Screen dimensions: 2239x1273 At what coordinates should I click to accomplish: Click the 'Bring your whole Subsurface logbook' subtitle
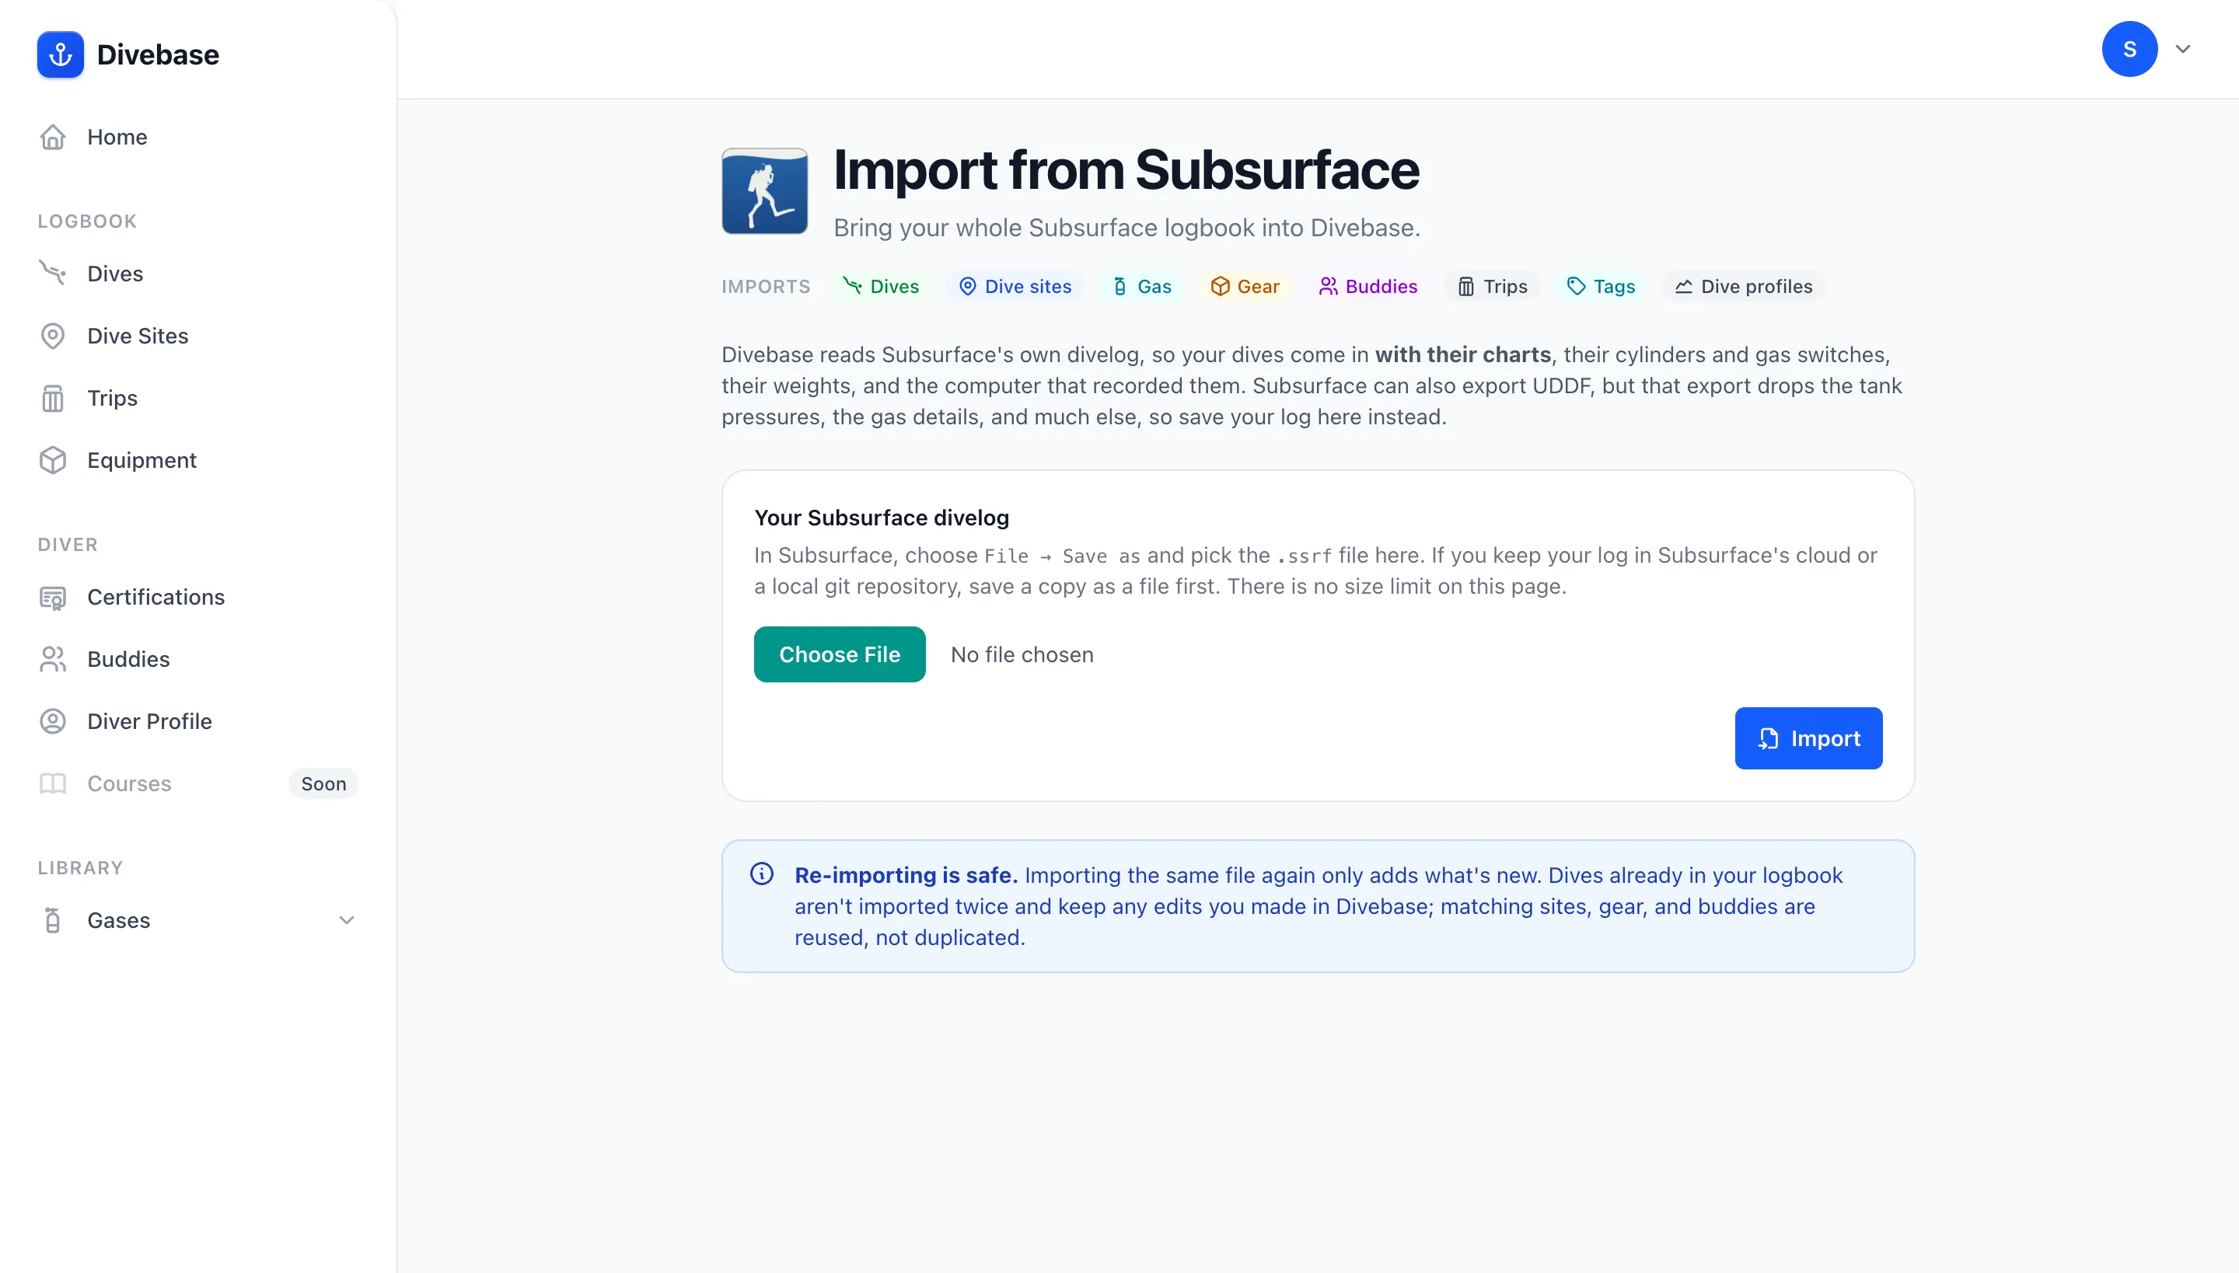pyautogui.click(x=1126, y=227)
